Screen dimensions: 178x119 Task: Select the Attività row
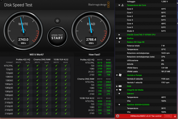[x=146, y=64]
